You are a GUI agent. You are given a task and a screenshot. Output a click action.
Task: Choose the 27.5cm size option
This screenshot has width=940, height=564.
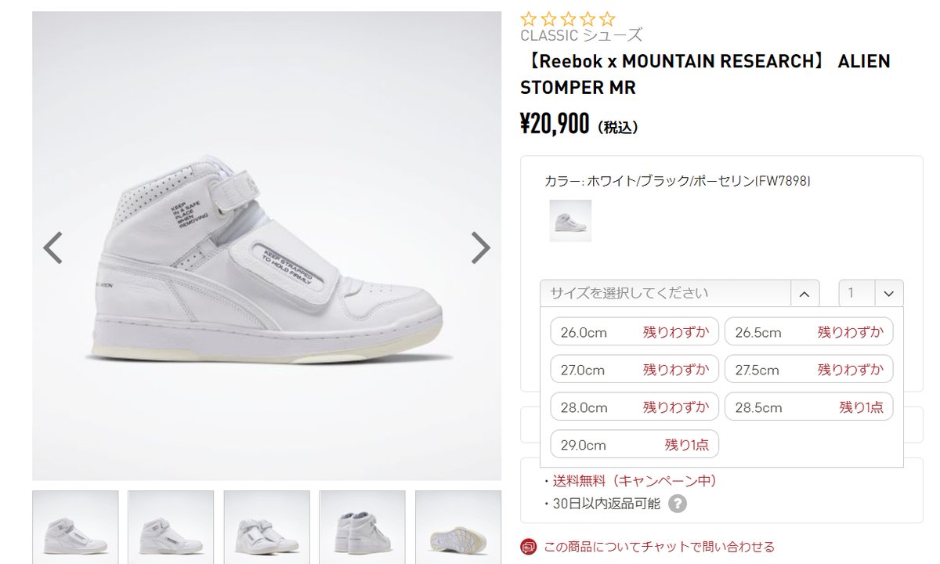(809, 369)
